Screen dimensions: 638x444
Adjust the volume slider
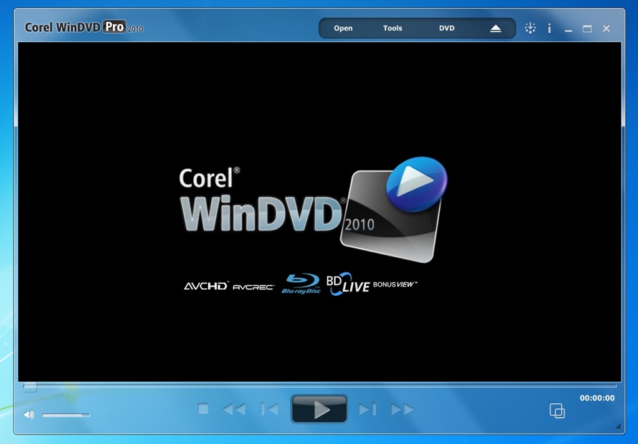[x=66, y=415]
